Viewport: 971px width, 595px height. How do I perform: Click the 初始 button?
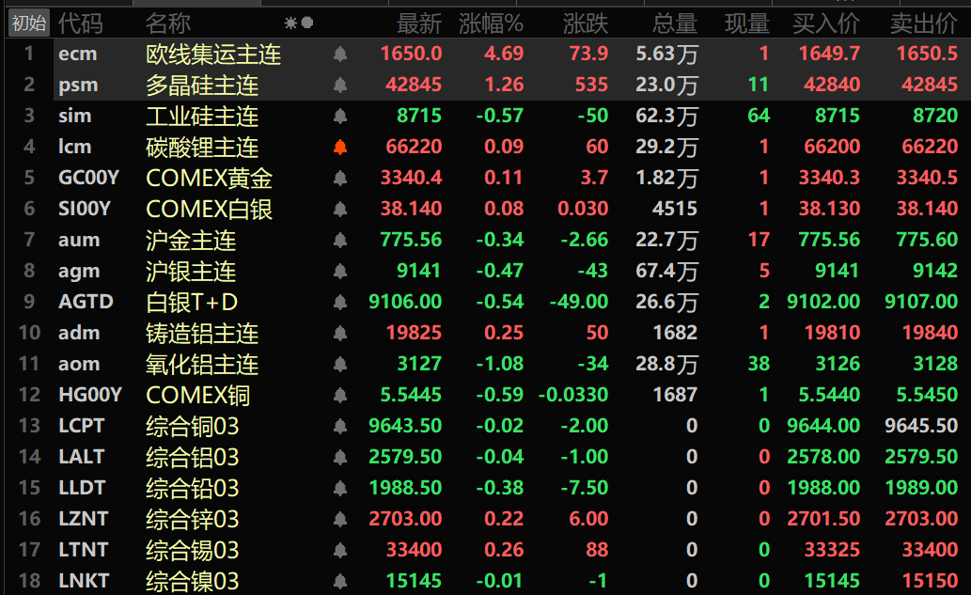coord(29,23)
